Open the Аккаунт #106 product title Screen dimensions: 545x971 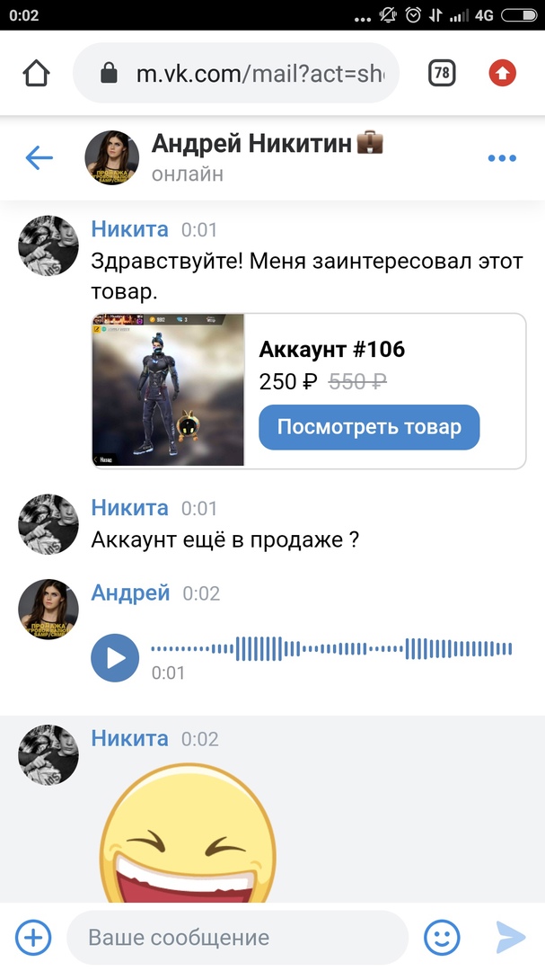(x=332, y=349)
